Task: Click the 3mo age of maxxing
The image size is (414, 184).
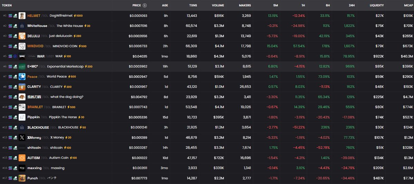Action: 165,168
